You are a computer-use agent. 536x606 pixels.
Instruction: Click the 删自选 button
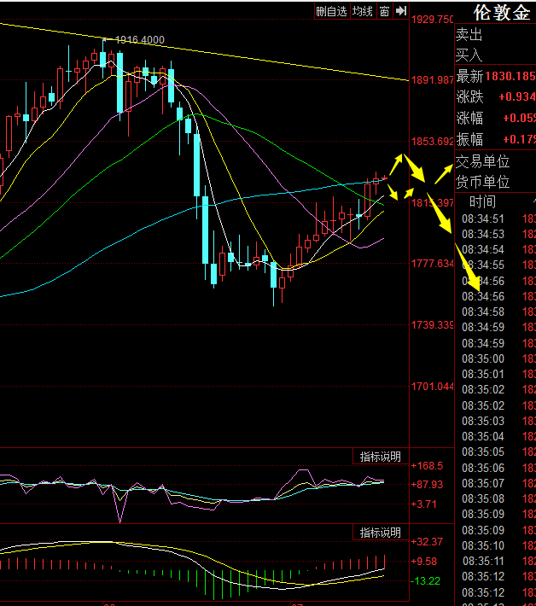[x=331, y=11]
